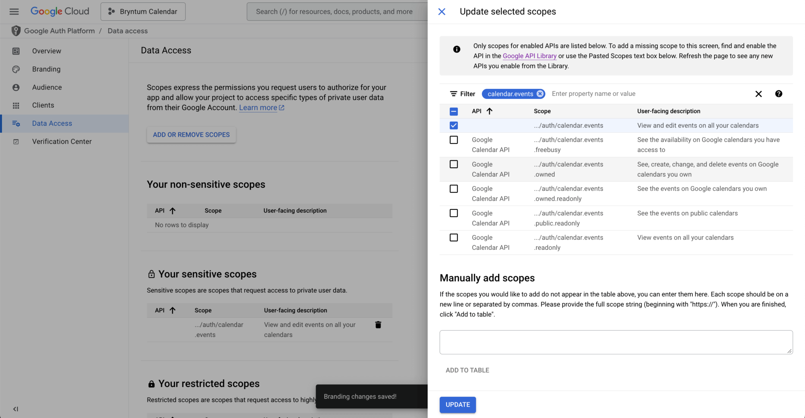Click the Google Cloud logo
The image size is (805, 418).
(60, 11)
